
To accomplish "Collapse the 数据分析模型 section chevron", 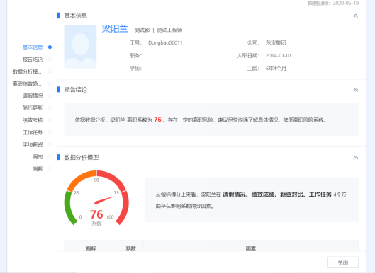I will (356, 158).
